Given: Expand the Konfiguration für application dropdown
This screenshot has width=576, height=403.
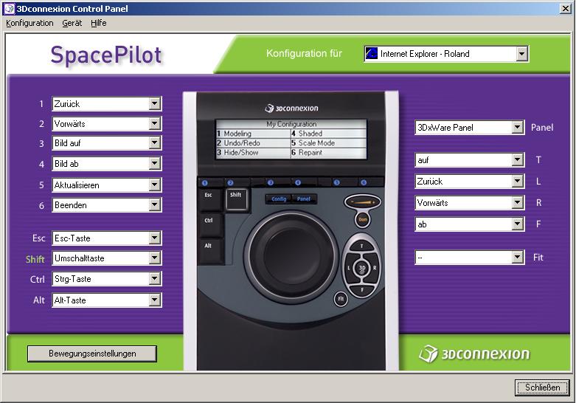Looking at the screenshot, I should tap(521, 54).
